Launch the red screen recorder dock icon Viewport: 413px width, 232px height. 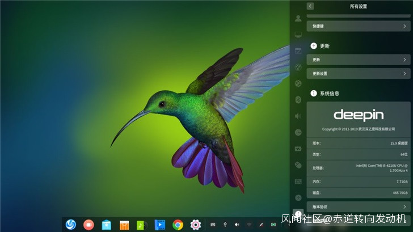pos(88,225)
